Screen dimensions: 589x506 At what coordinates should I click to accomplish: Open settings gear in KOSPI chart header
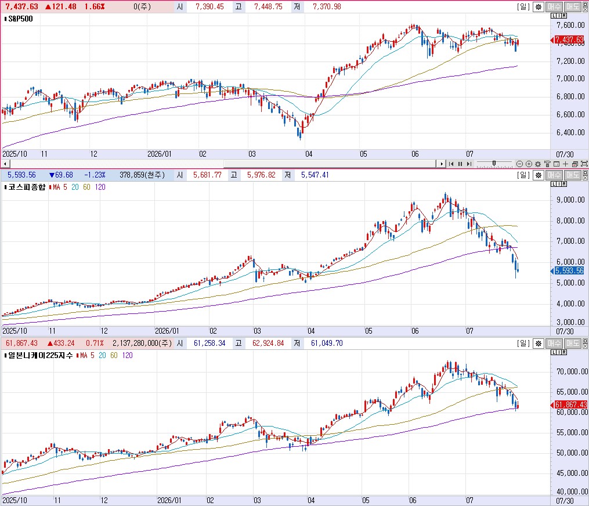(539, 175)
